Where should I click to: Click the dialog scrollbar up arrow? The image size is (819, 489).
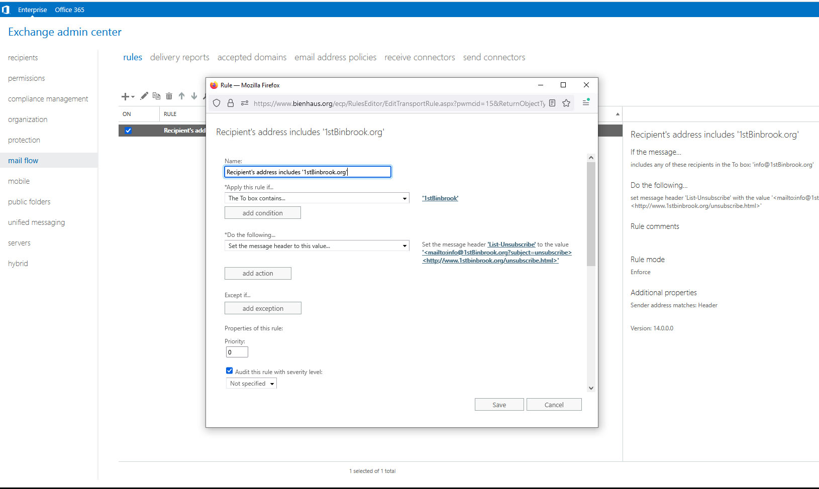tap(591, 158)
